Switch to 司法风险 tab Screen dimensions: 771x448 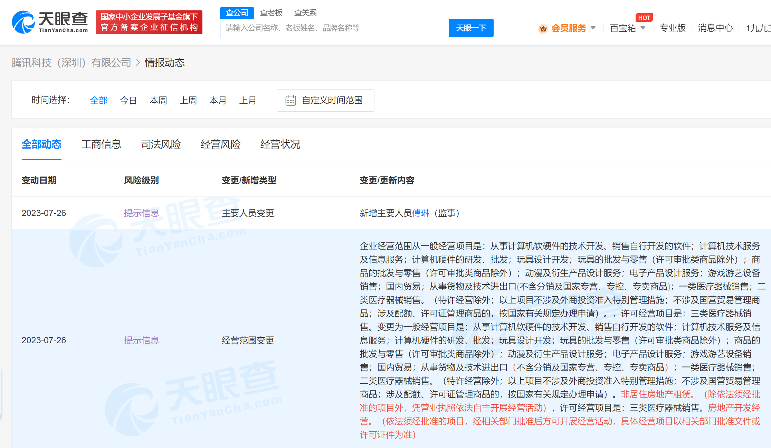tap(161, 144)
